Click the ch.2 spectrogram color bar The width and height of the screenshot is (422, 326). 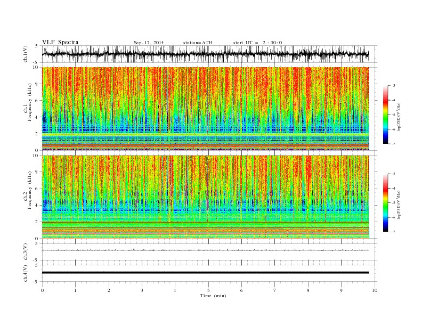pyautogui.click(x=385, y=203)
